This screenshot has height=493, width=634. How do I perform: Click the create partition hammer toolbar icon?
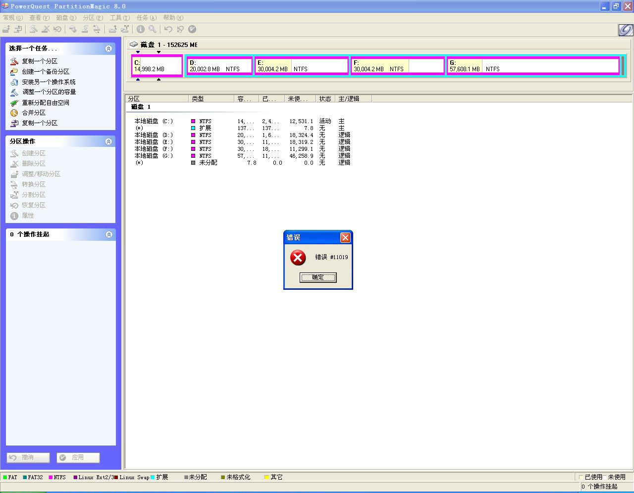(x=34, y=29)
